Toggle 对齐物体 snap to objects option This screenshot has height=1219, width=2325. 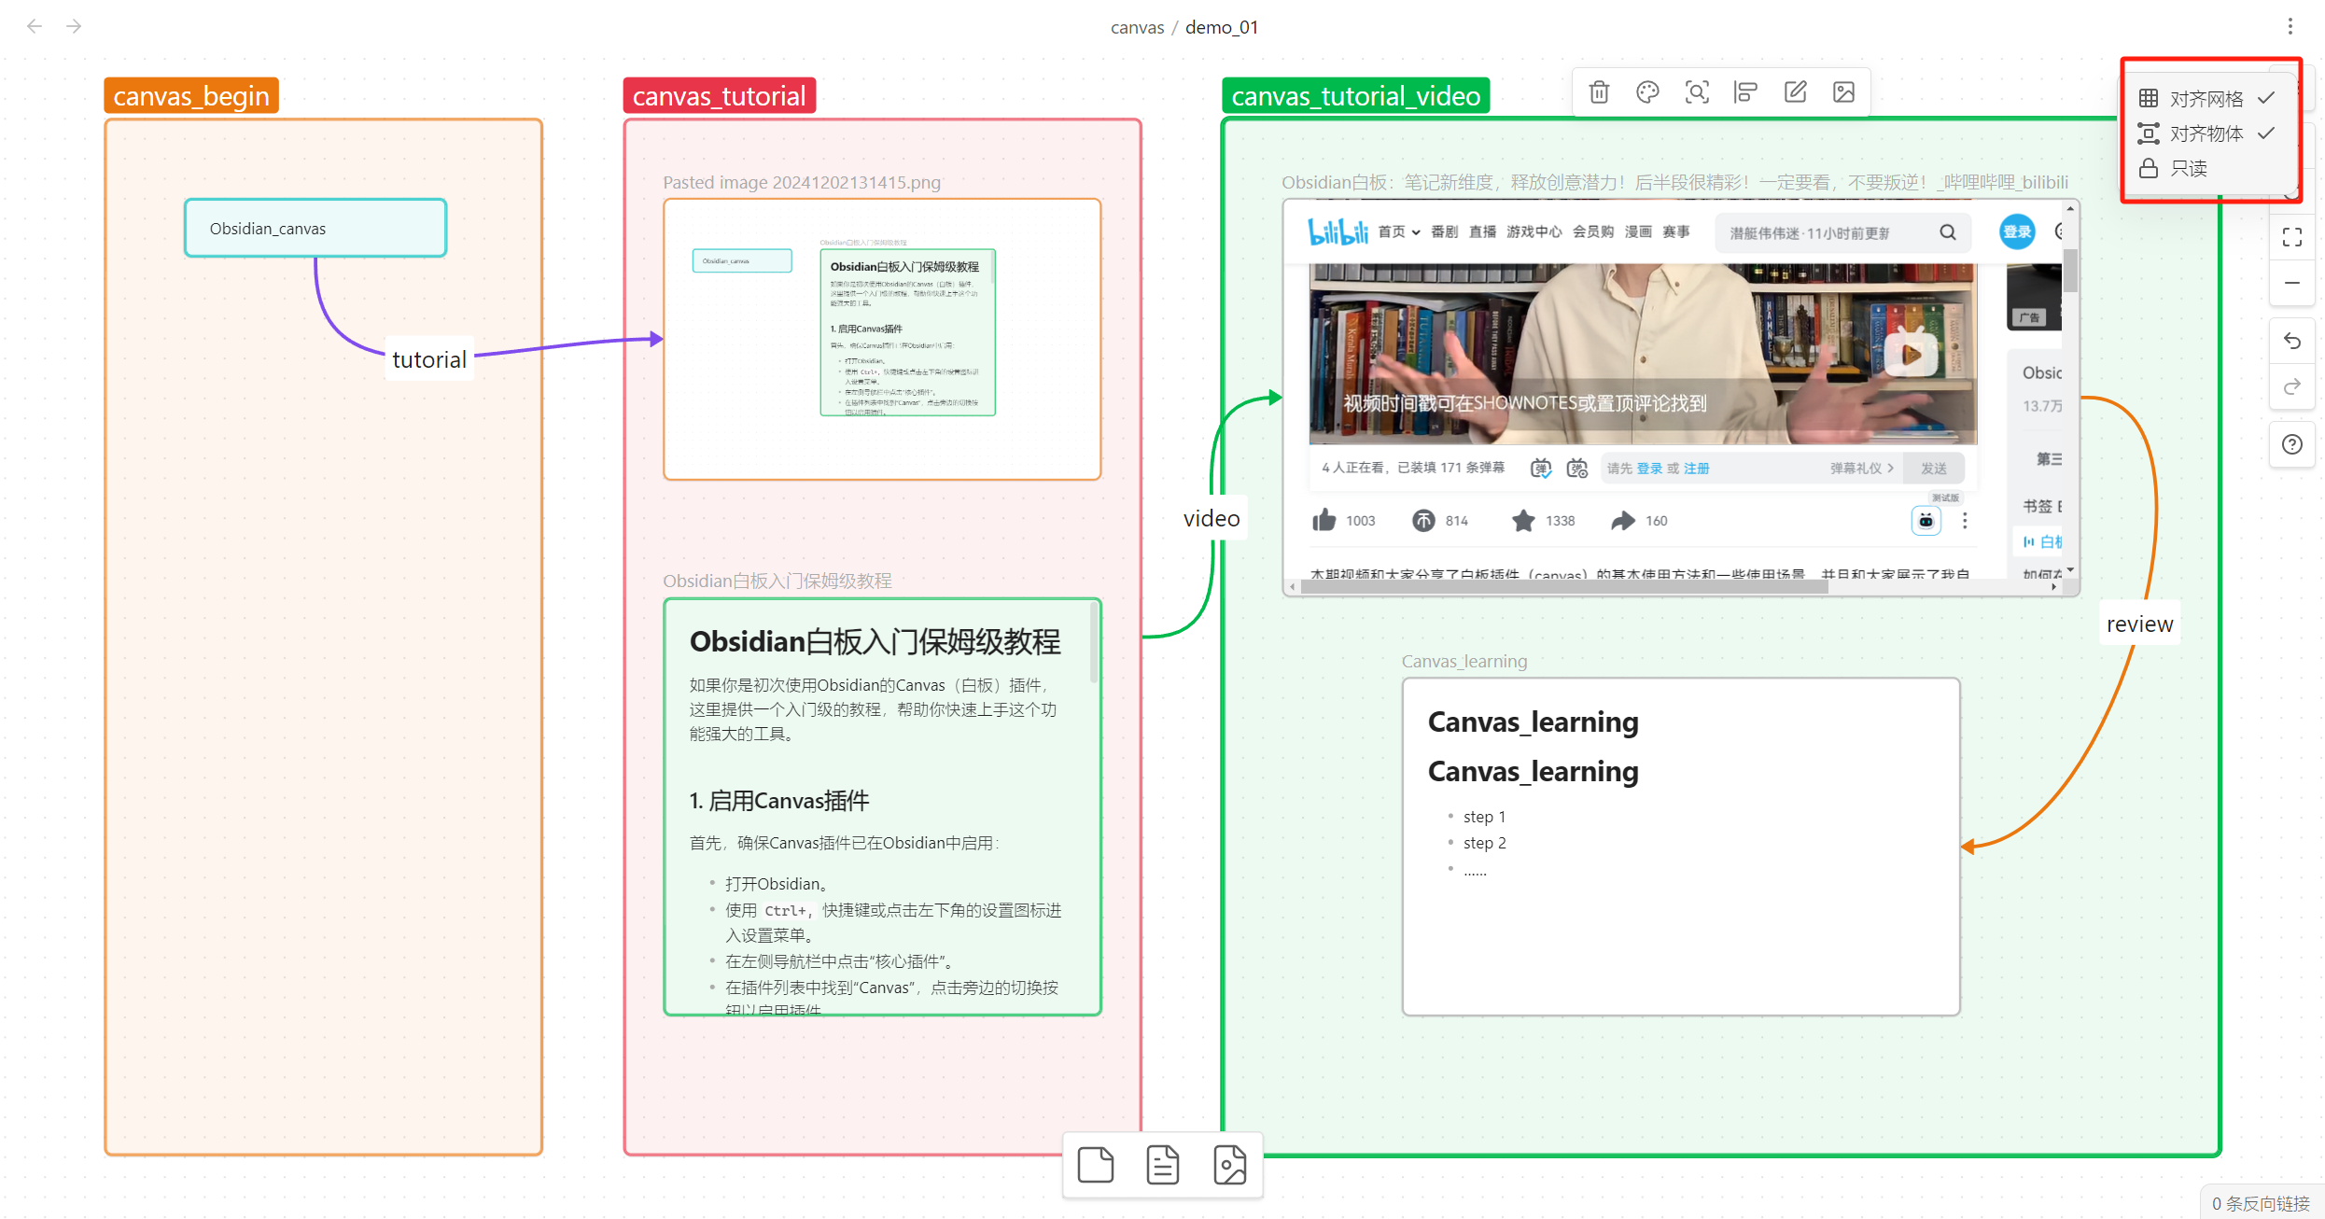pos(2206,133)
